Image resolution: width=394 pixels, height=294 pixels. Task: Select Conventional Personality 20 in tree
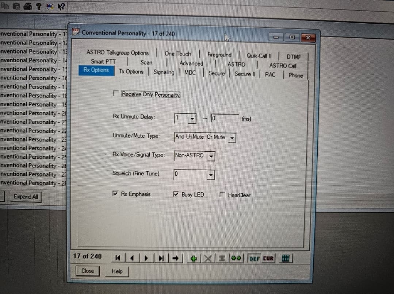pos(33,113)
